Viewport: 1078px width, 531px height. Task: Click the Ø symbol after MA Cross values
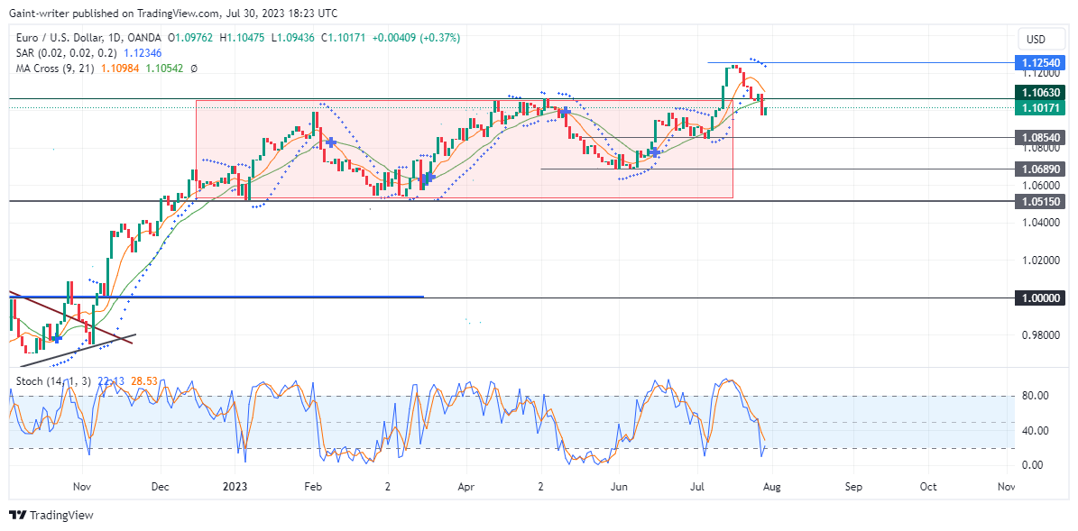pos(195,69)
